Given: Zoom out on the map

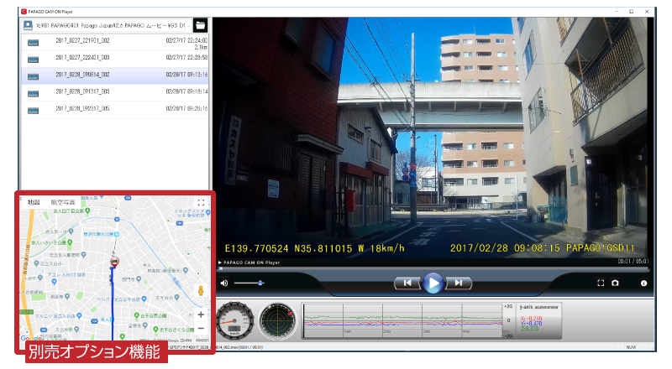Looking at the screenshot, I should pyautogui.click(x=201, y=330).
